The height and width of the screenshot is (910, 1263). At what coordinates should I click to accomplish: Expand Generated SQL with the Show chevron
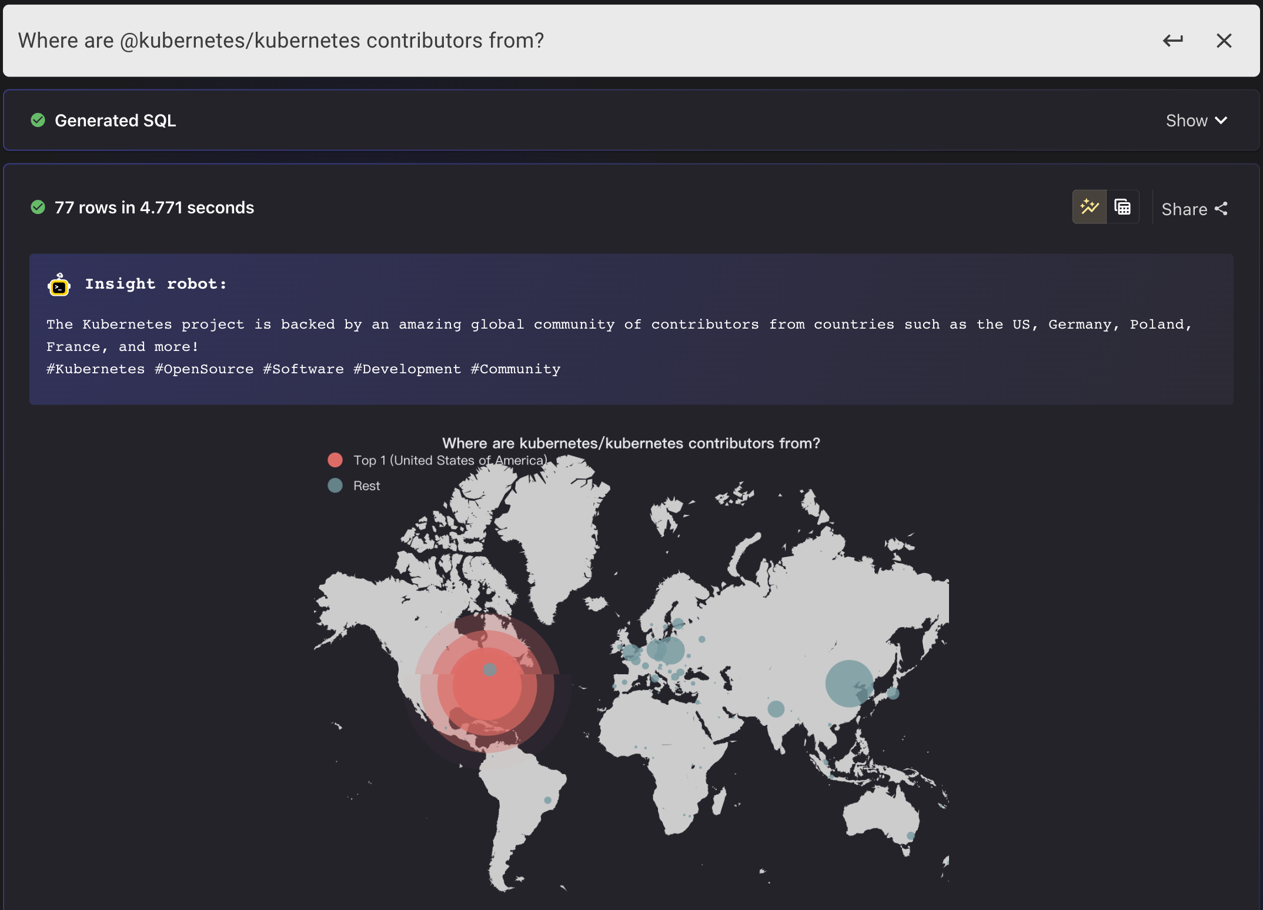click(x=1197, y=121)
